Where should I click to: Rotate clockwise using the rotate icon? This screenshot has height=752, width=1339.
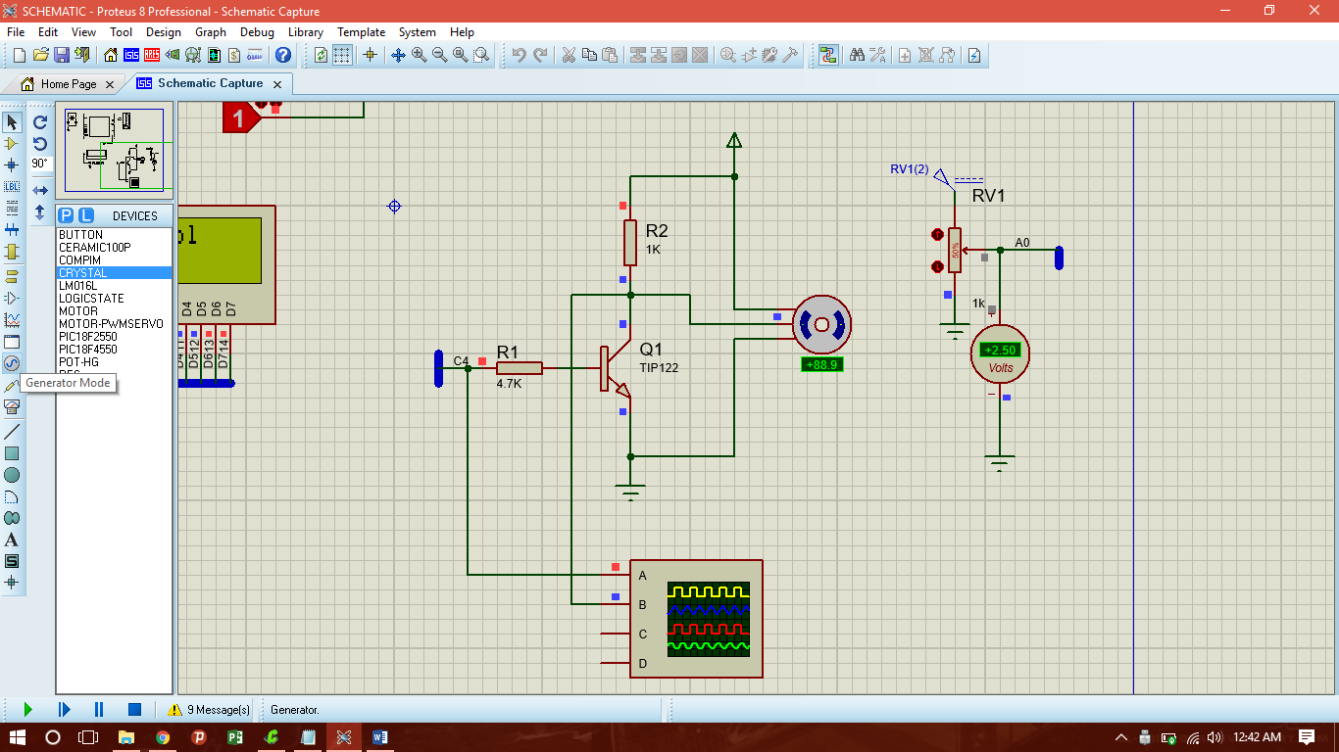click(40, 122)
